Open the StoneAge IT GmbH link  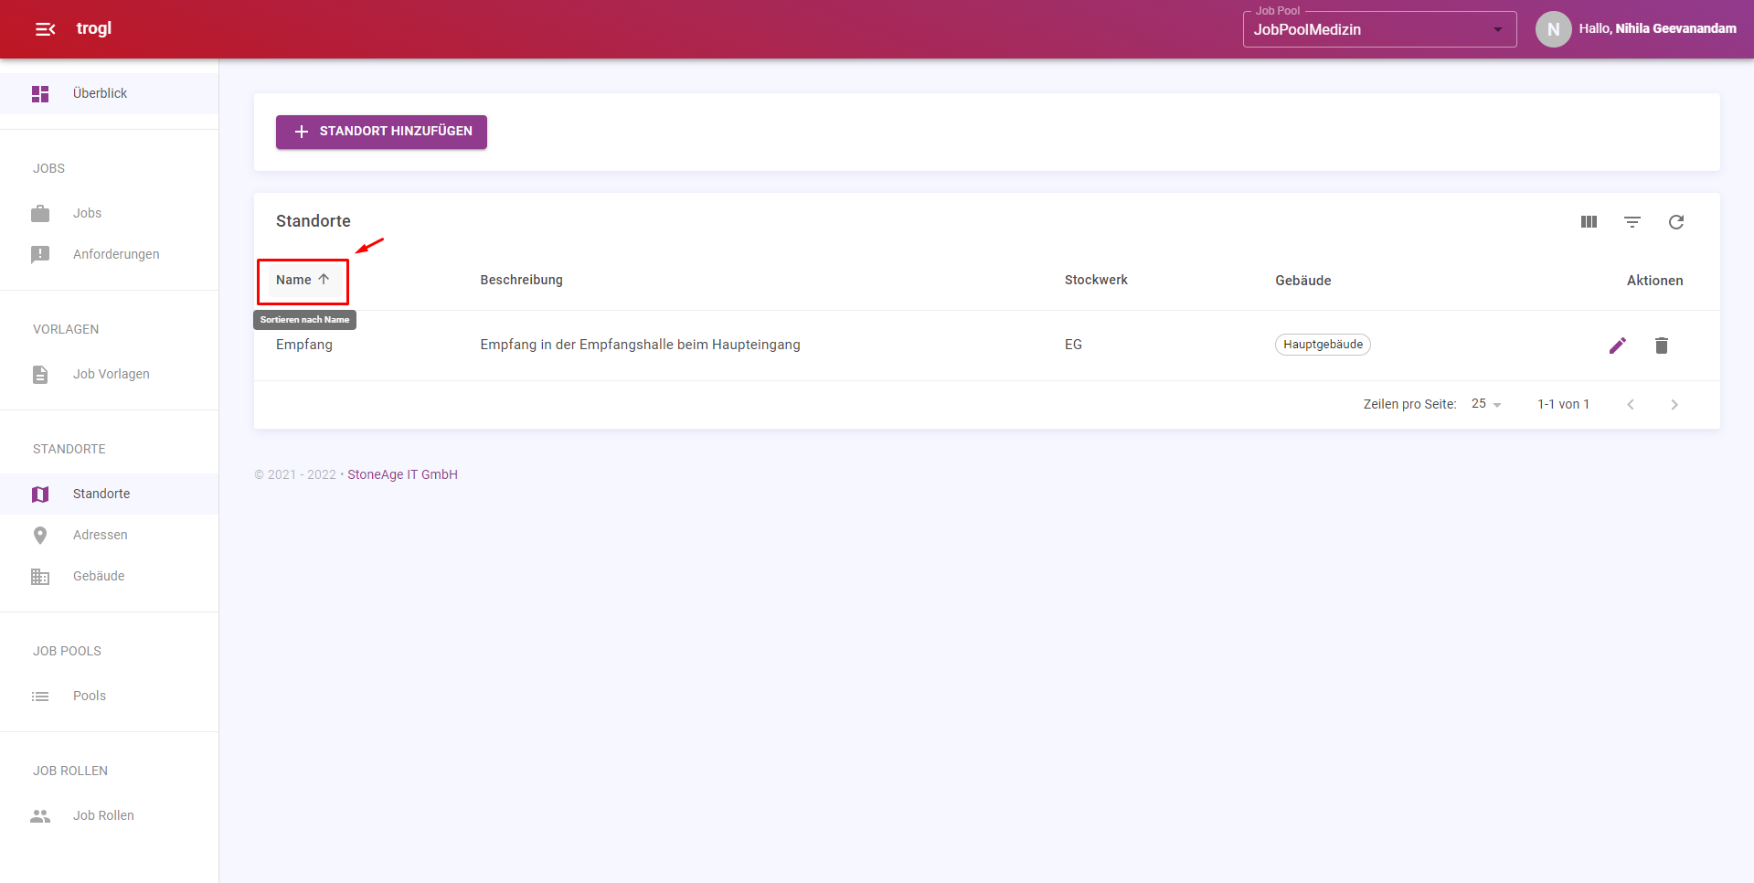[402, 474]
